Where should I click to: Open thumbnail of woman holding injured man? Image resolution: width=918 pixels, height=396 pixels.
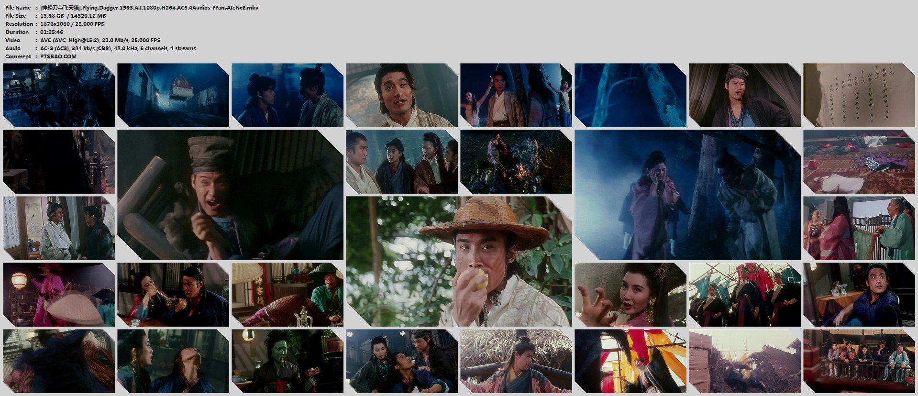pyautogui.click(x=402, y=361)
